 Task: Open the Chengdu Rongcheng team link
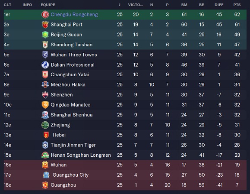pyautogui.click(x=74, y=15)
